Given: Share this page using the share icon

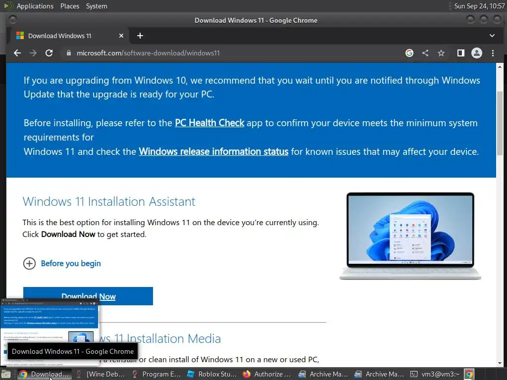Looking at the screenshot, I should (x=425, y=53).
